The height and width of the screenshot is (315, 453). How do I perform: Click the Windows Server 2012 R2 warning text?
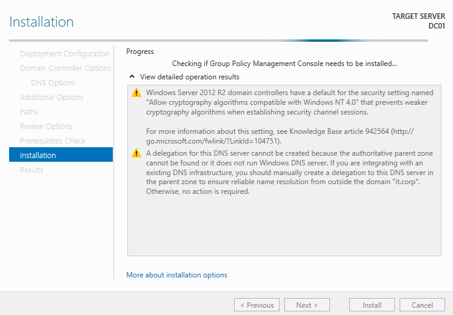(x=289, y=102)
